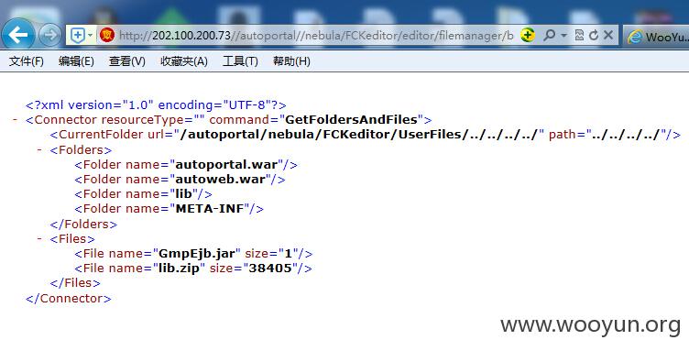Click the opening Files tag text

click(72, 238)
